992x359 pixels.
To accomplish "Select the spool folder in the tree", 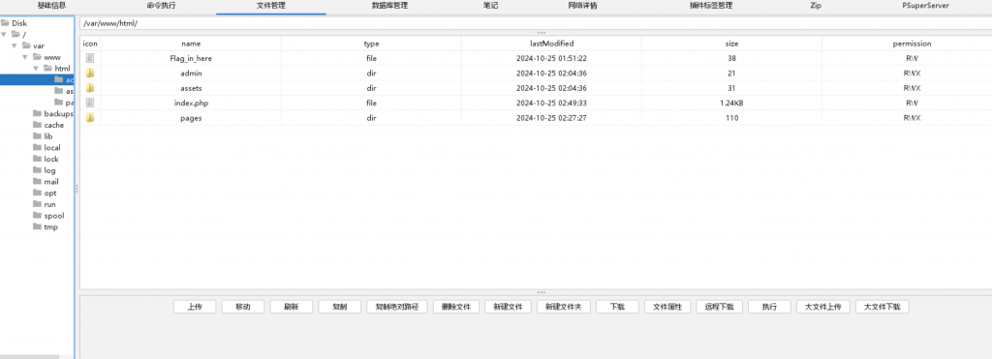I will click(54, 216).
